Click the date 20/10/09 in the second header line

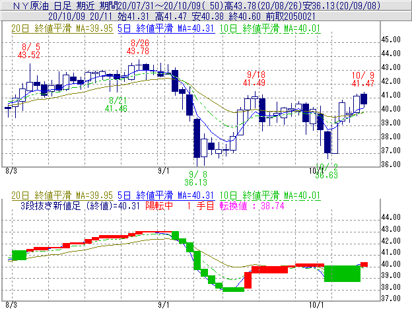point(67,17)
